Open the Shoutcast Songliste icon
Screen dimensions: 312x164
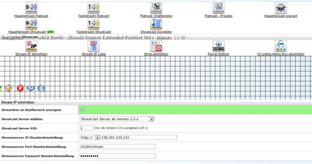[x=156, y=23]
